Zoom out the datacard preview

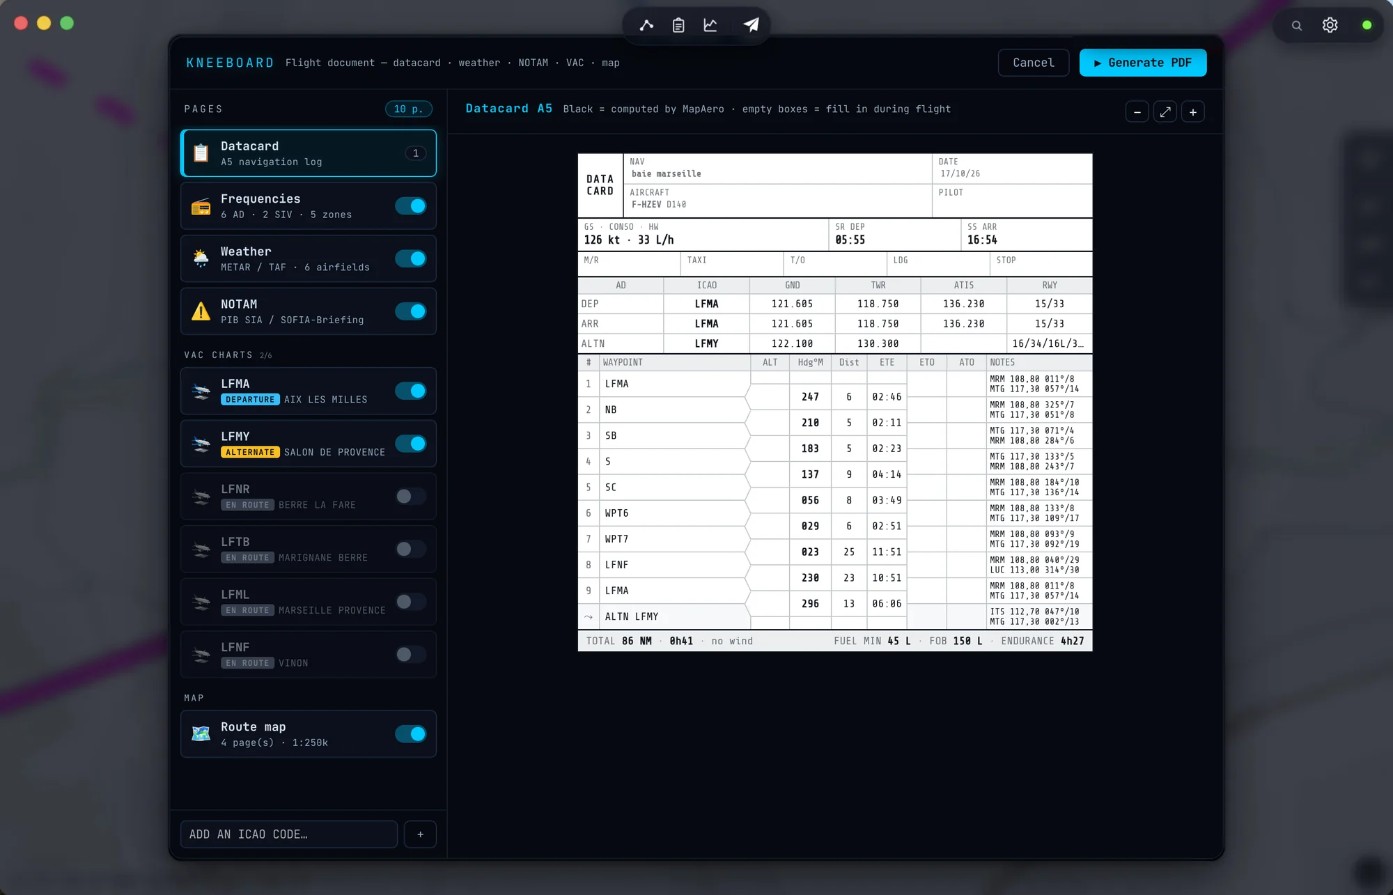pos(1137,112)
